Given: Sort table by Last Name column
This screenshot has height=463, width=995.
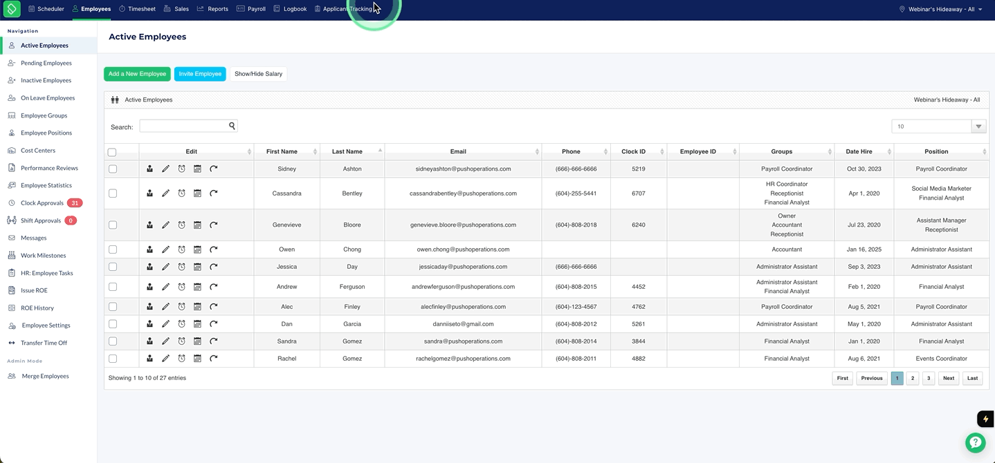Looking at the screenshot, I should [x=352, y=151].
